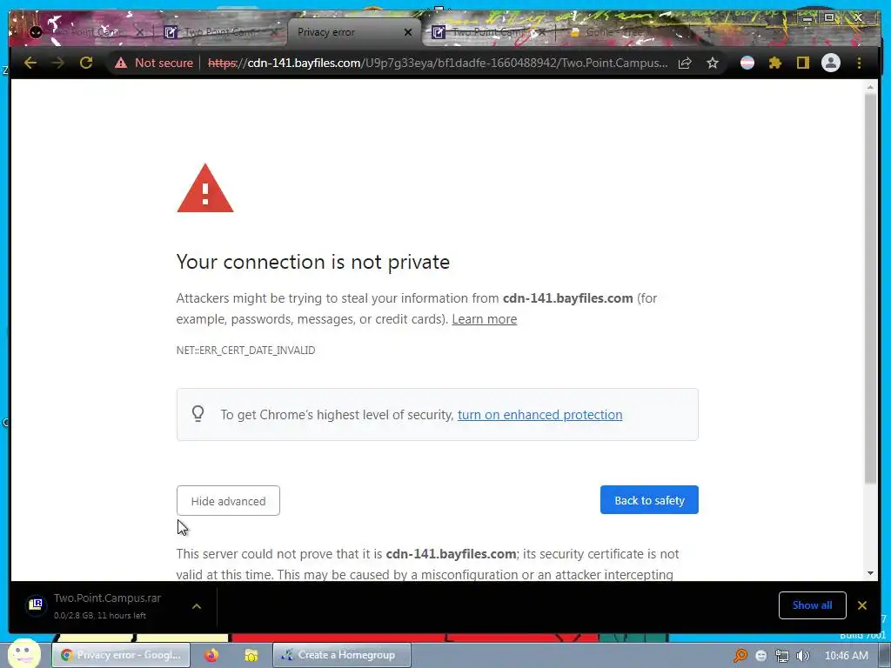Click the NET::ERR_CERT_DATE_INVALID error code
891x668 pixels.
click(x=245, y=351)
